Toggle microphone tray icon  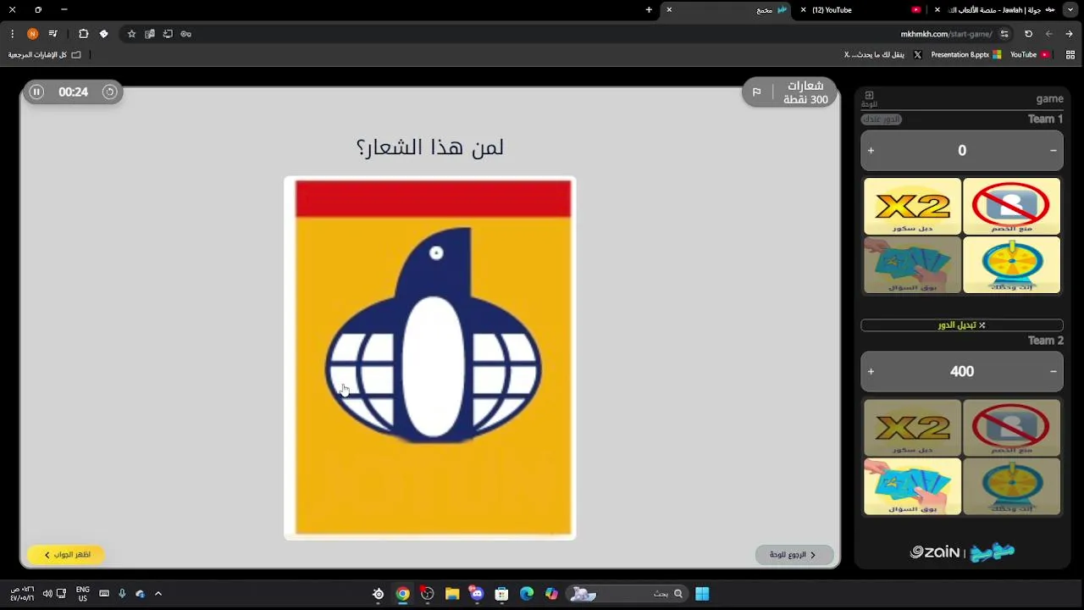click(x=122, y=594)
